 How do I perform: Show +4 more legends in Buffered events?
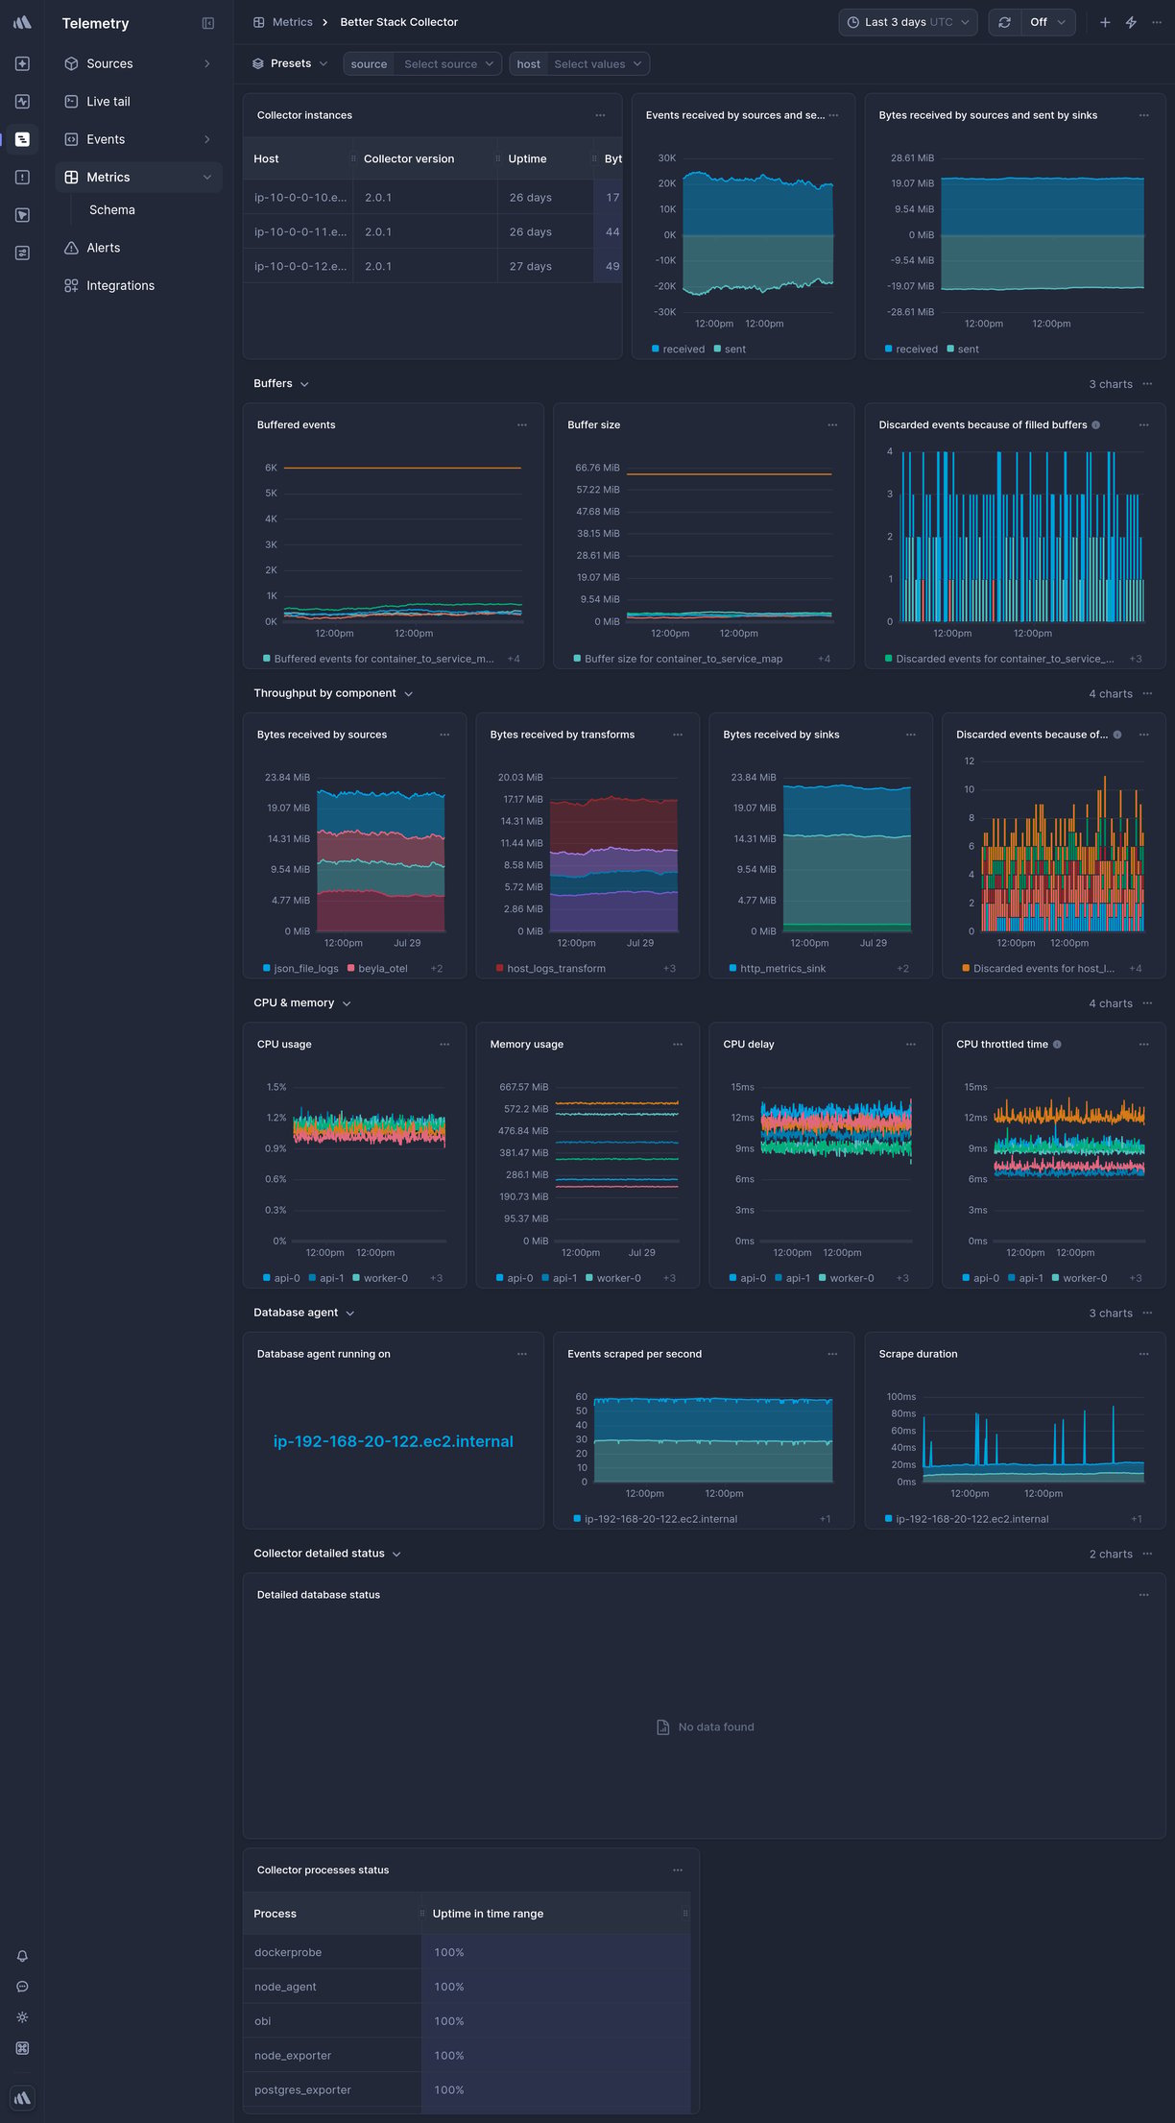click(514, 660)
